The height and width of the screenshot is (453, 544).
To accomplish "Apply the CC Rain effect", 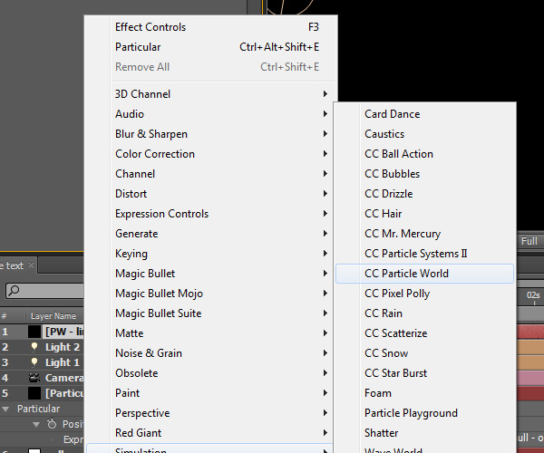I will click(424, 313).
